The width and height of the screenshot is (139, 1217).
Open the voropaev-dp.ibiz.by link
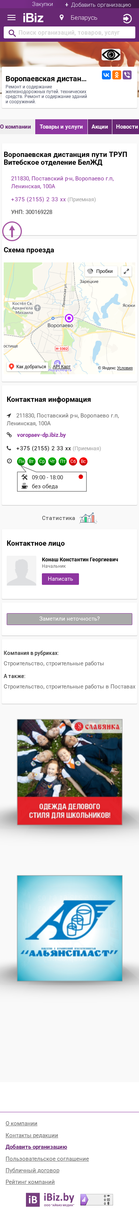point(41,435)
